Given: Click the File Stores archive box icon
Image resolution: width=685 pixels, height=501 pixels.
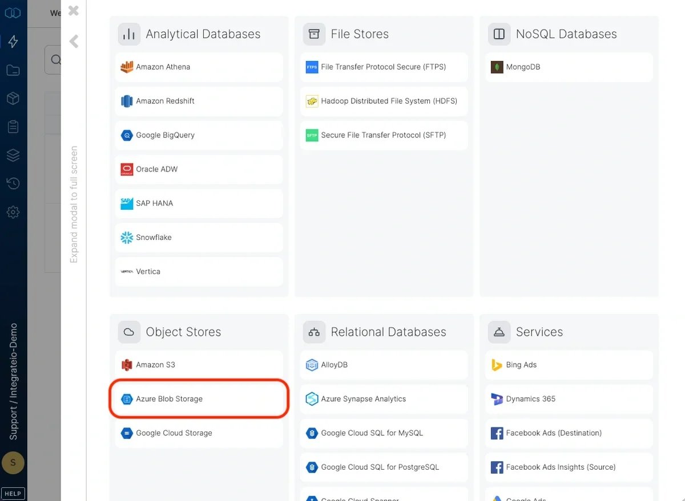Looking at the screenshot, I should (314, 34).
